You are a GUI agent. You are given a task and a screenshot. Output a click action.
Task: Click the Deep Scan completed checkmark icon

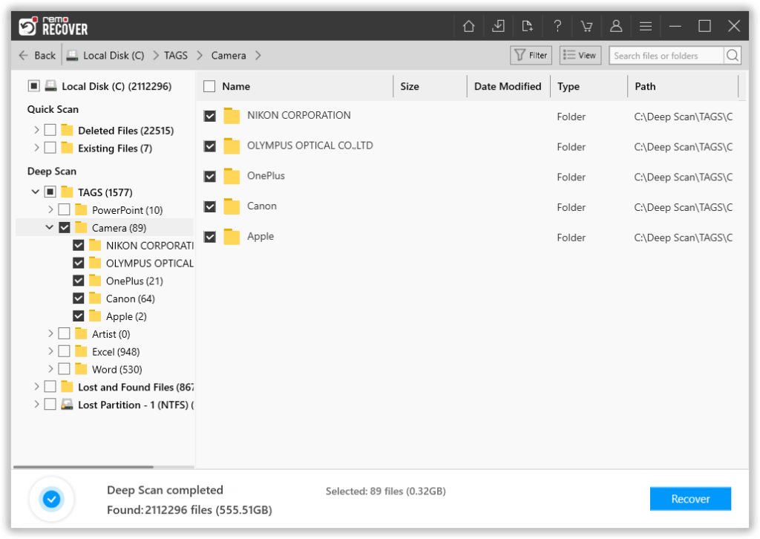click(51, 499)
